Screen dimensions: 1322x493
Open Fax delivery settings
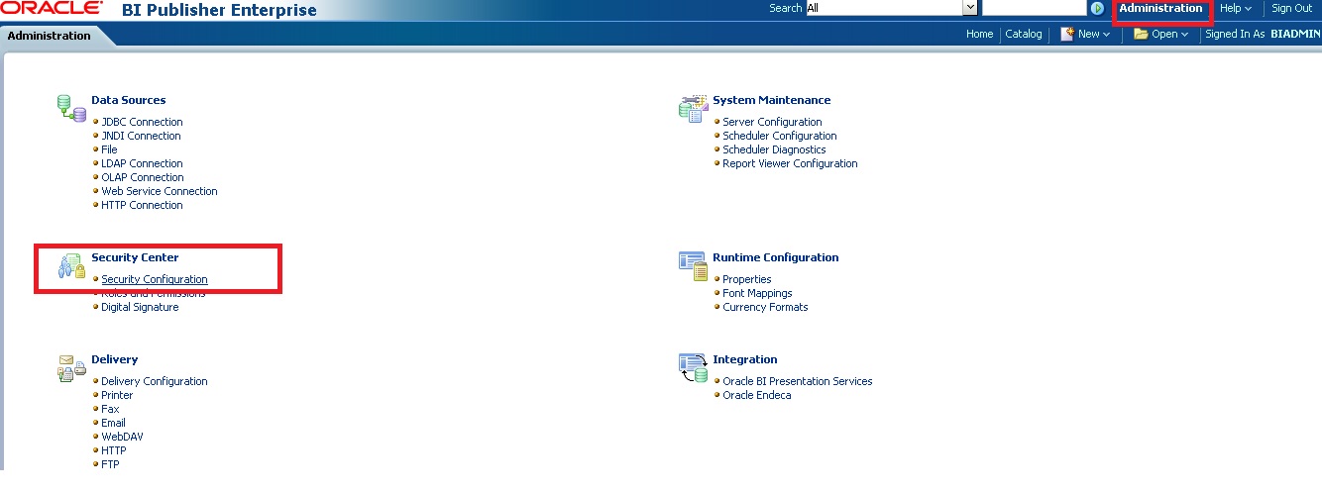pos(110,409)
